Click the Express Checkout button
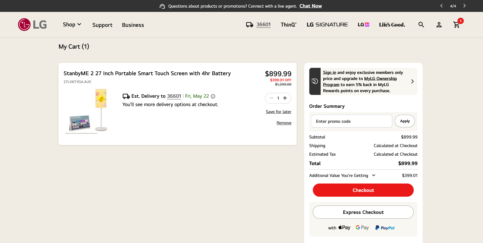Screen dimensions: 483x243 (x=363, y=212)
